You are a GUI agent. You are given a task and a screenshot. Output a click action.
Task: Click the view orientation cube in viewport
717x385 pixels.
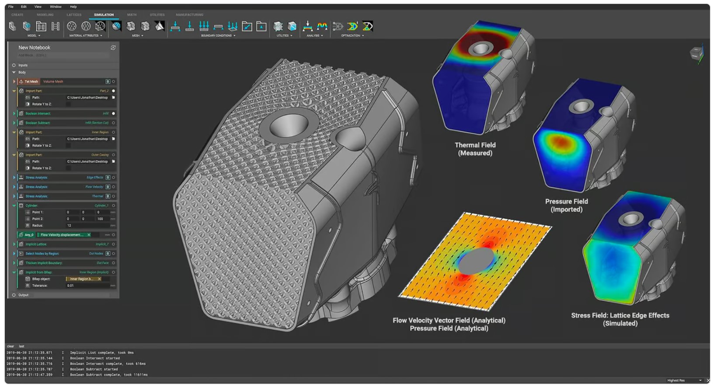[696, 54]
